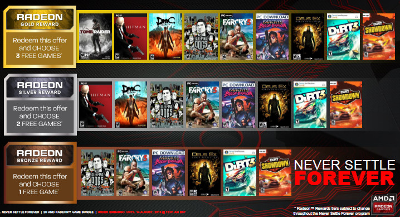Click Deus Ex cover in Gold row
The image size is (400, 217).
pos(308,36)
